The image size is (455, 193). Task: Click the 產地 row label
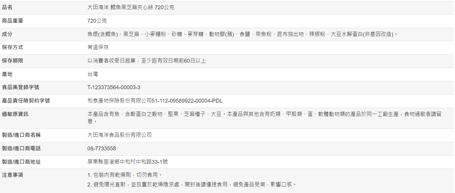pos(7,74)
